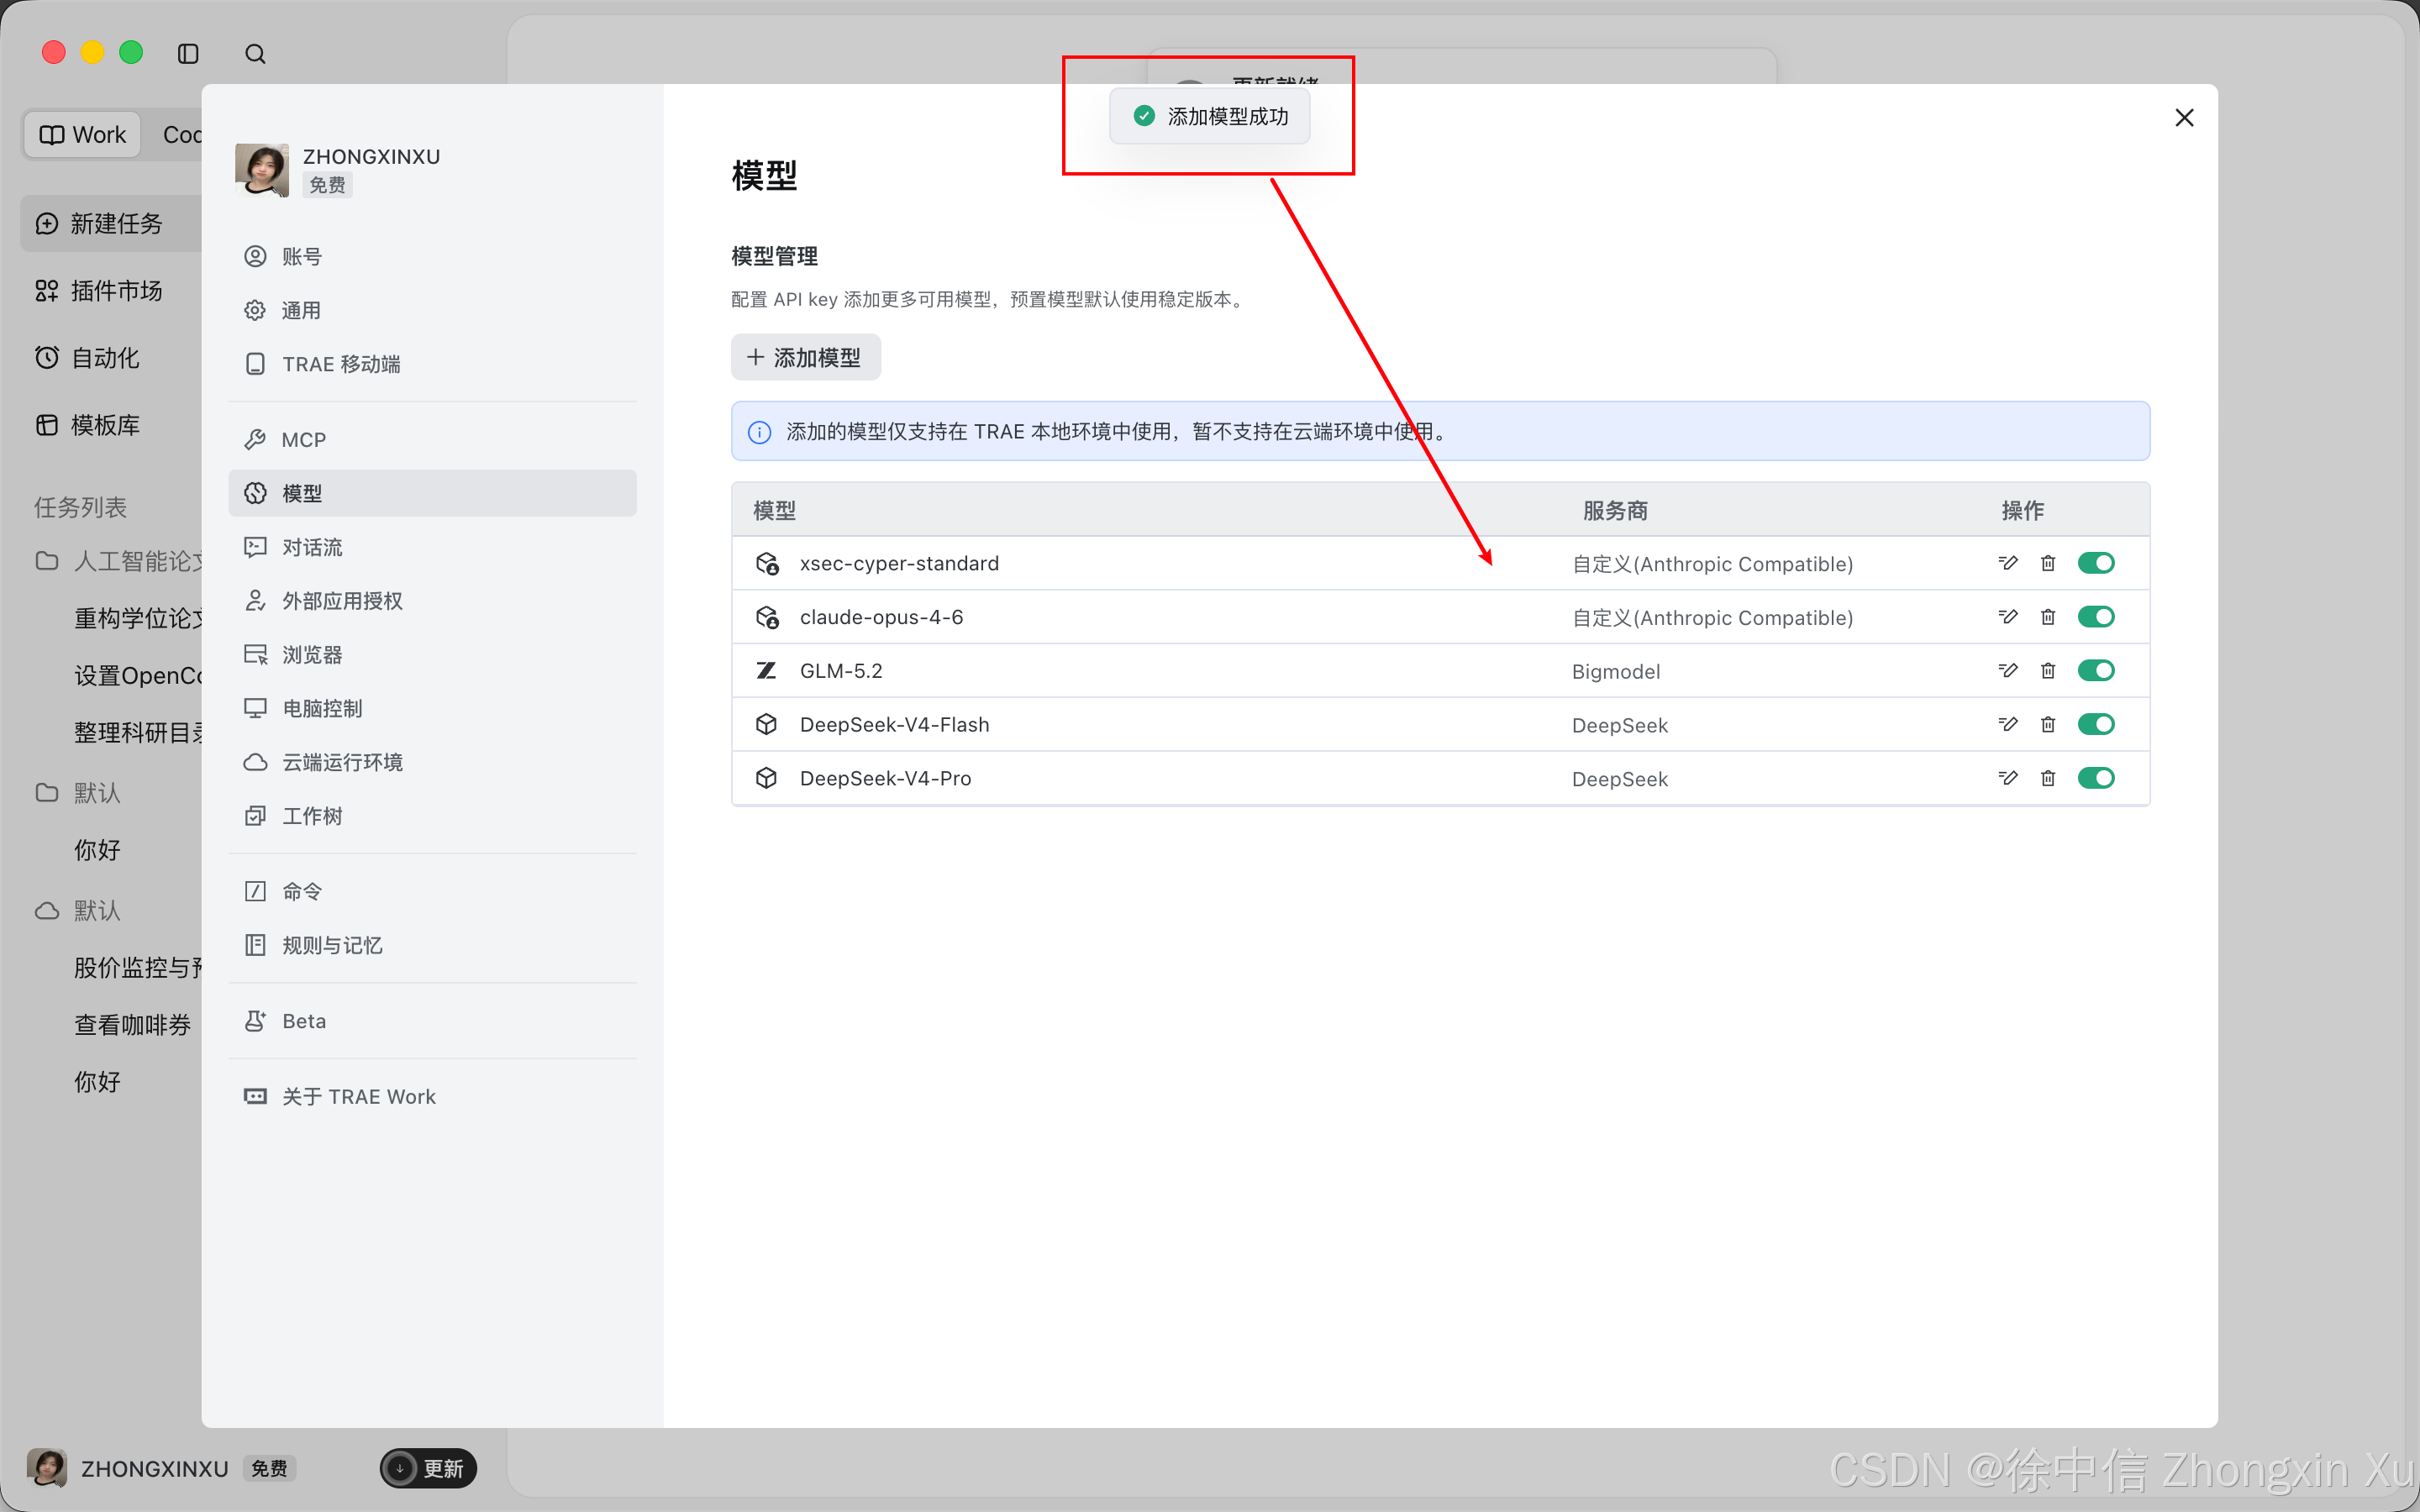Open TRAE 移动端 settings

432,364
